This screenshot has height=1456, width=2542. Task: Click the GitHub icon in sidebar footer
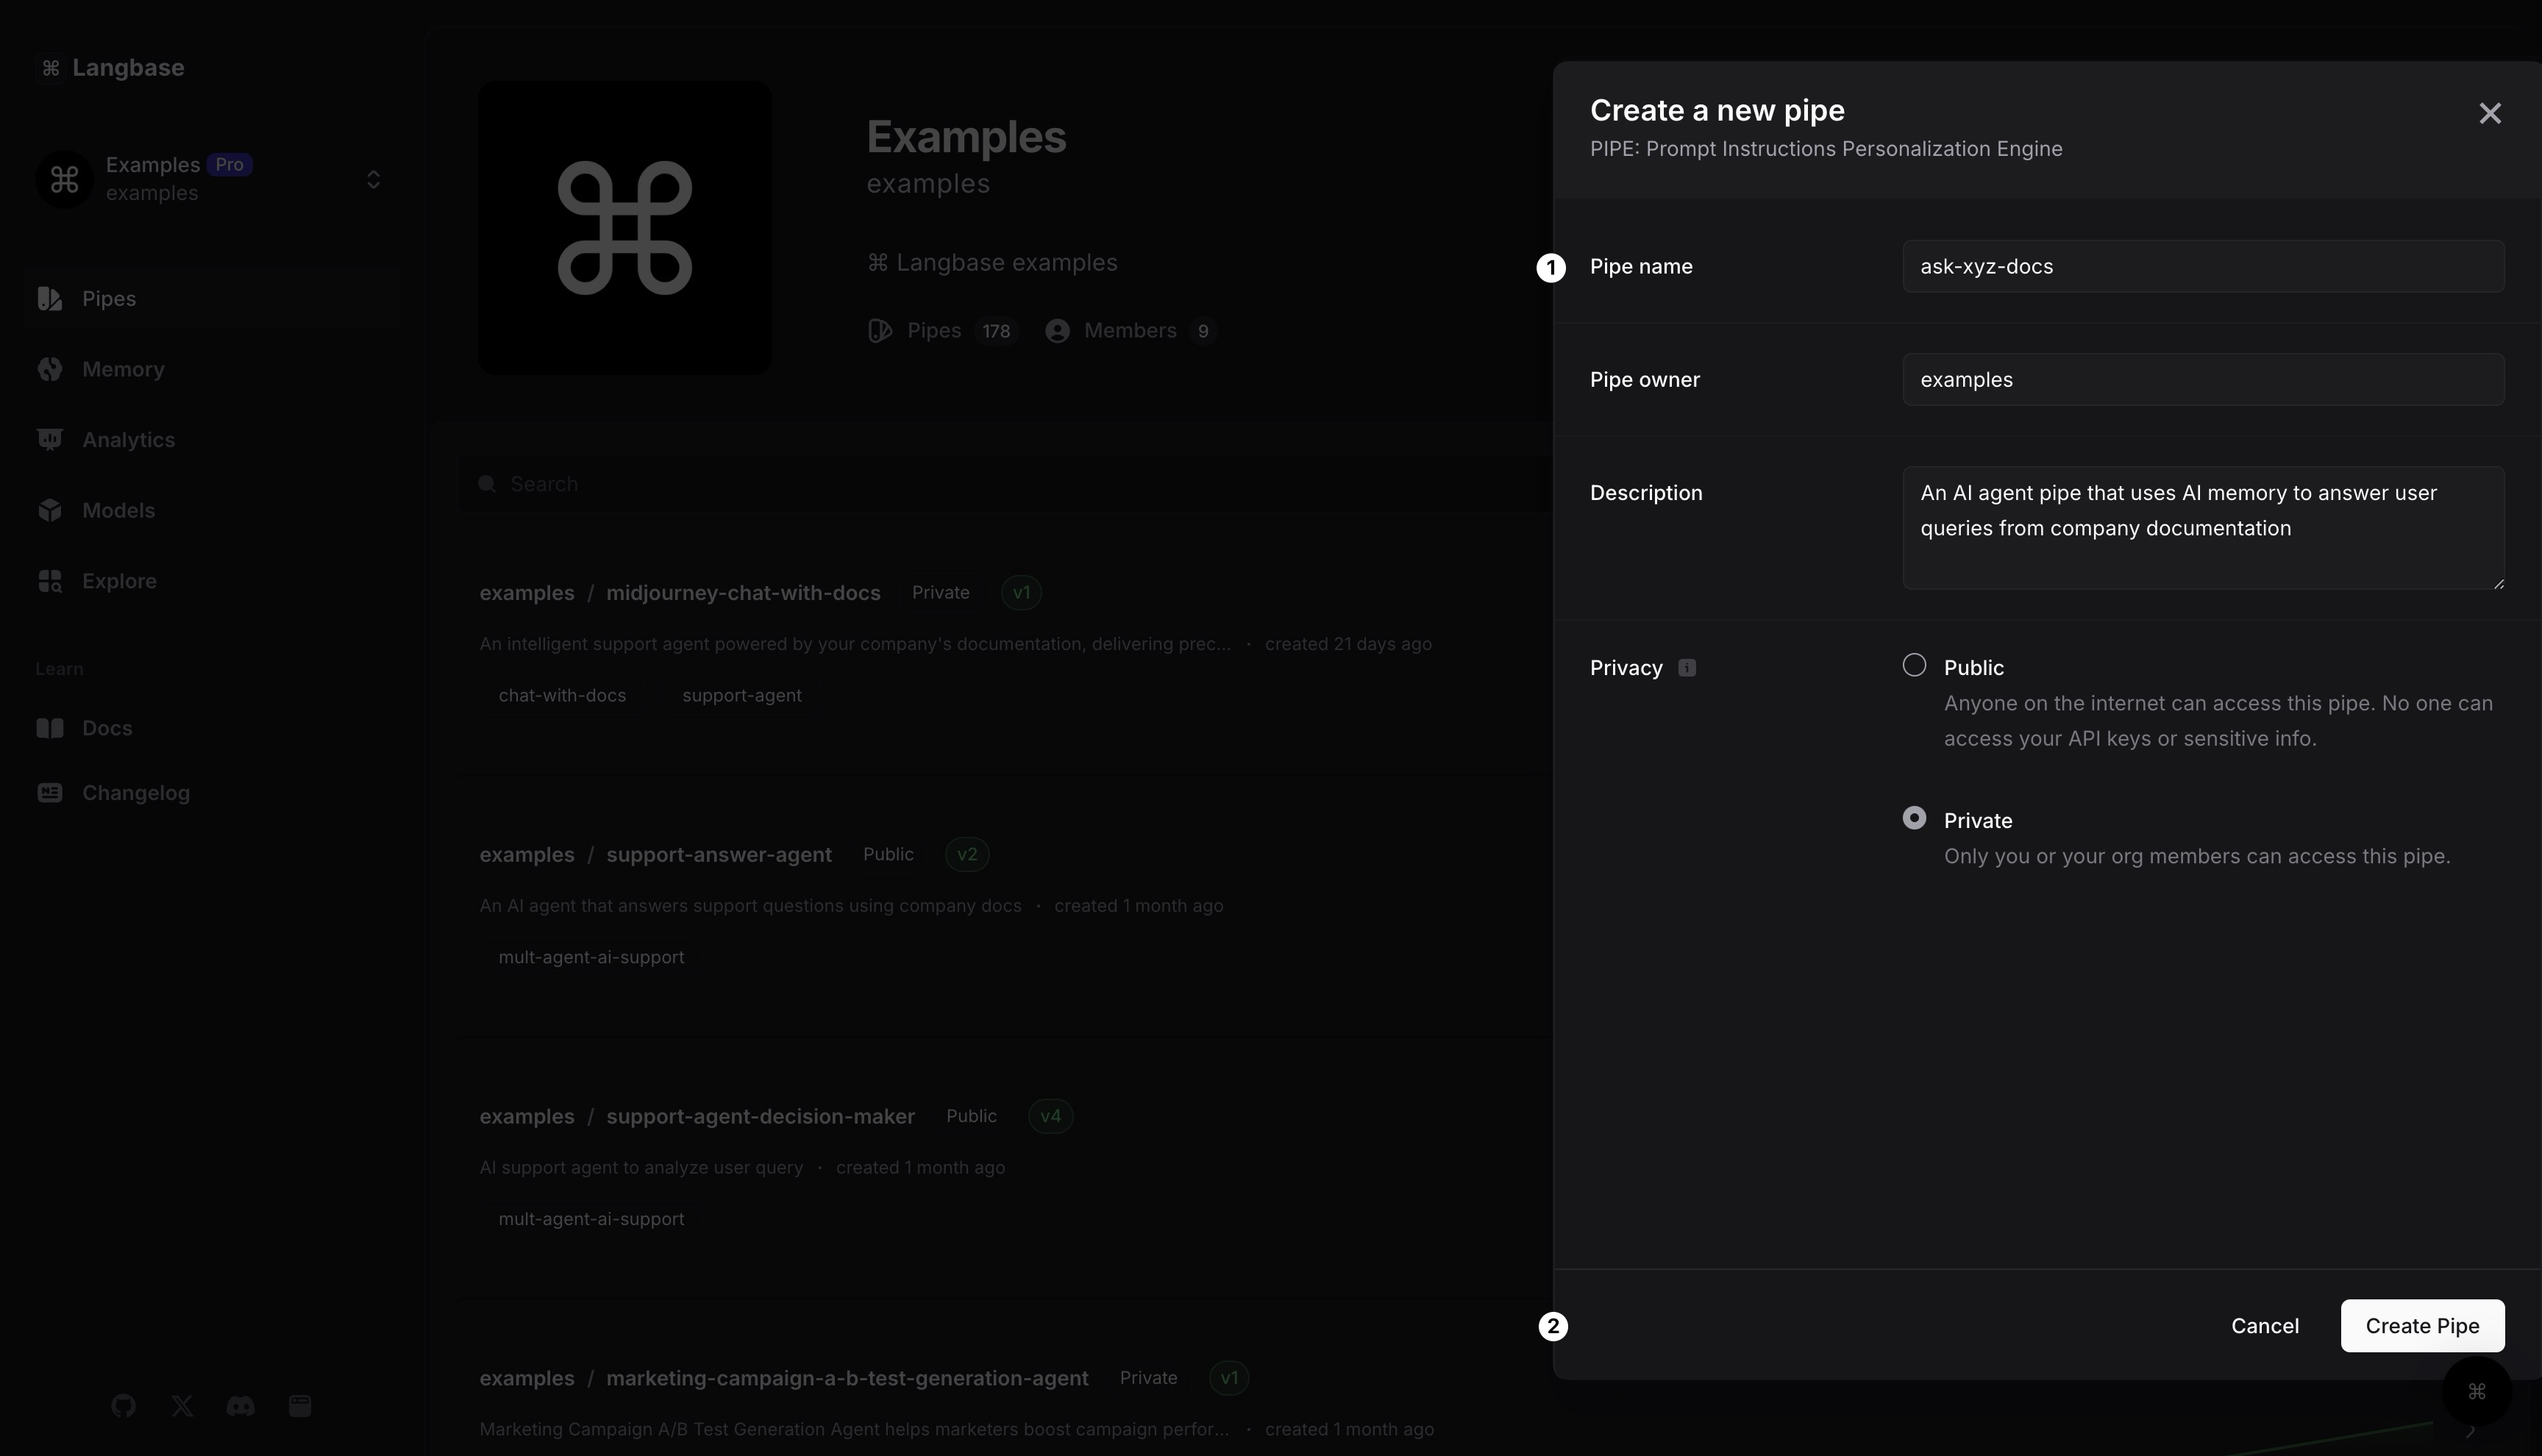123,1406
